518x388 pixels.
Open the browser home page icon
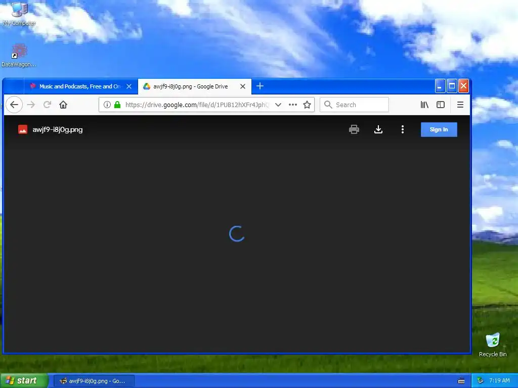point(63,105)
